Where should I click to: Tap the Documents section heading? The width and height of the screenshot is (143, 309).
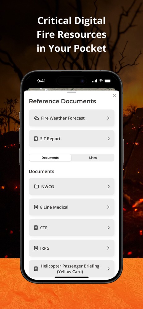point(41,171)
